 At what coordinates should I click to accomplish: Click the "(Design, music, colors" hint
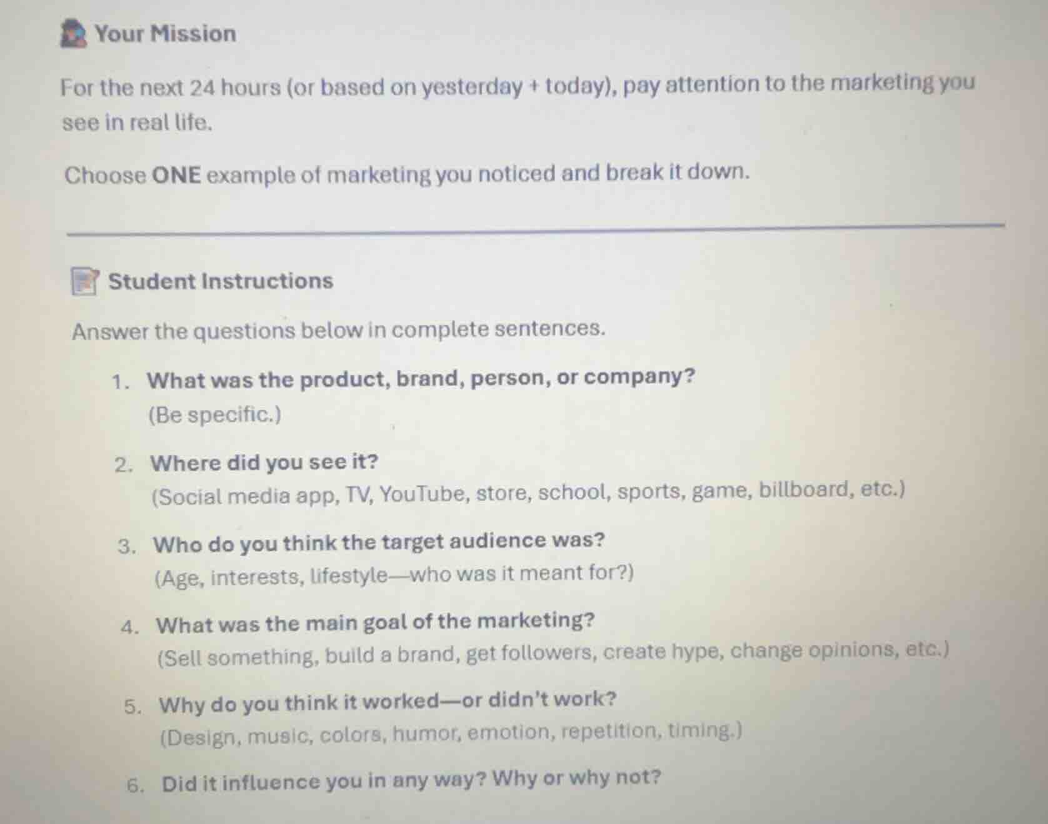[451, 734]
